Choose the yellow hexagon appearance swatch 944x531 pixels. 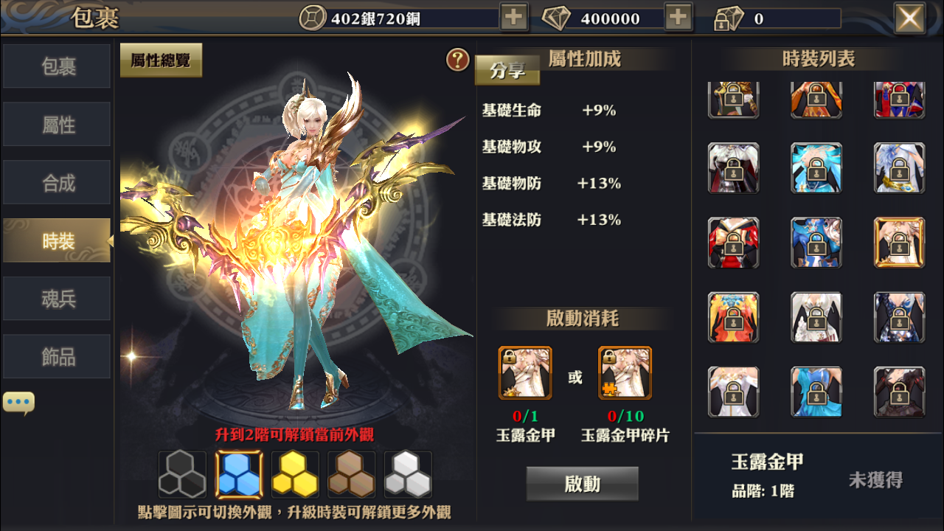click(x=295, y=474)
